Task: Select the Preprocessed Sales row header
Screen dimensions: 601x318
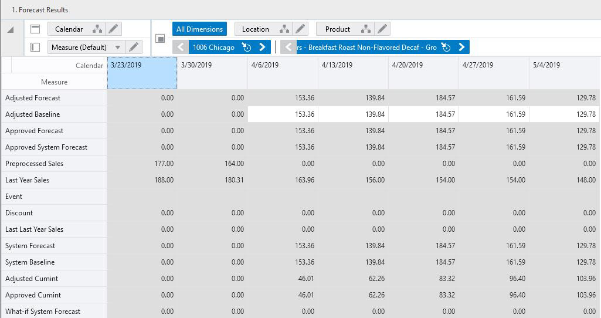Action: click(x=54, y=164)
